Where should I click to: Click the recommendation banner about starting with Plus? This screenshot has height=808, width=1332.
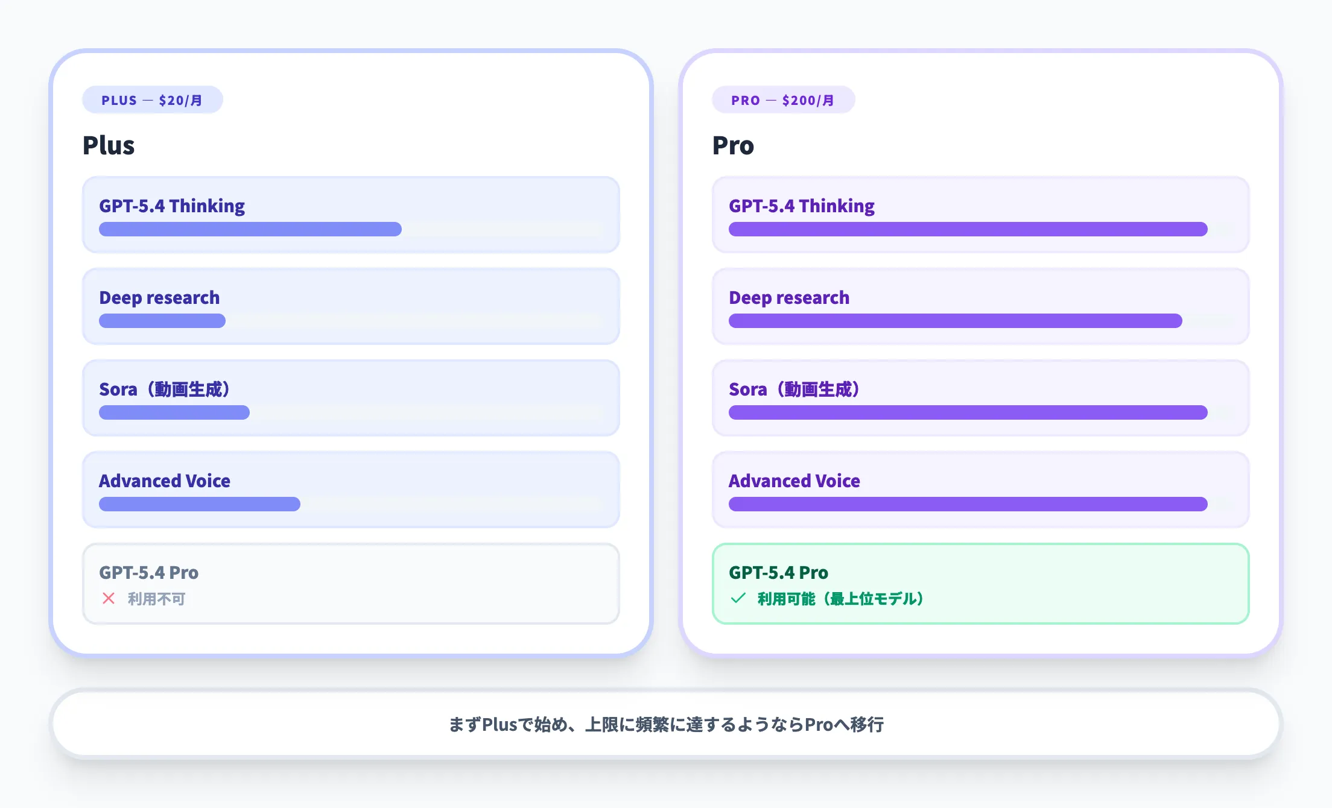666,725
